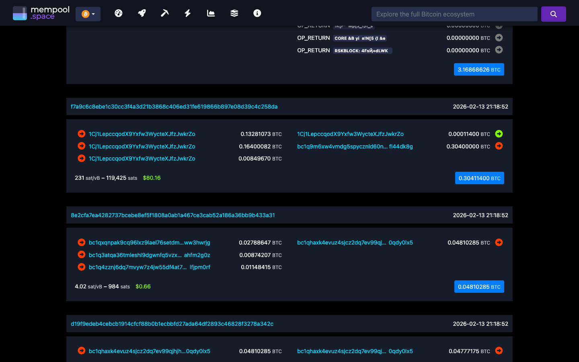Expand output details for the 0.30400000 BTC output

pyautogui.click(x=499, y=146)
